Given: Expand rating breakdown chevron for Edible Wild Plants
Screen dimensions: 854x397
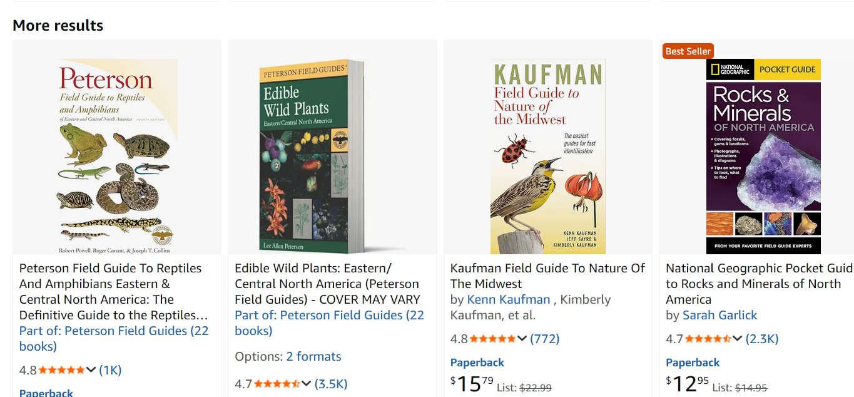Looking at the screenshot, I should (307, 384).
